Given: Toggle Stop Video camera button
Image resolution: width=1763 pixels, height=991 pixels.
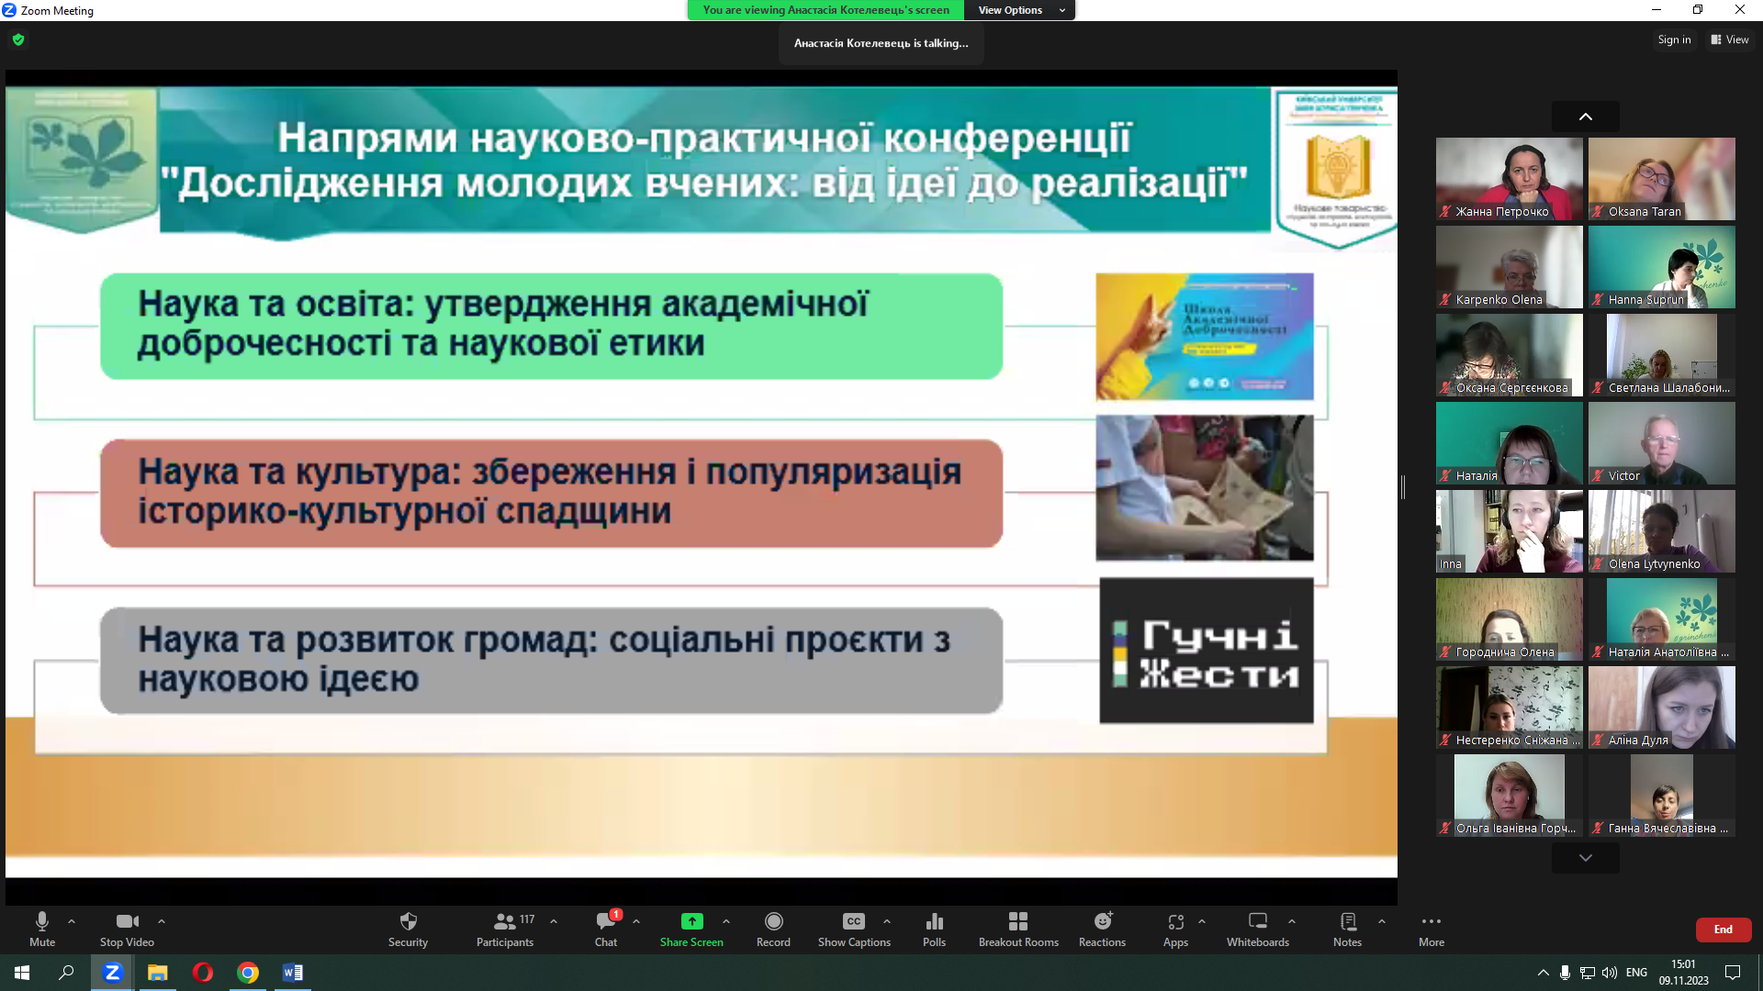Looking at the screenshot, I should 127,922.
